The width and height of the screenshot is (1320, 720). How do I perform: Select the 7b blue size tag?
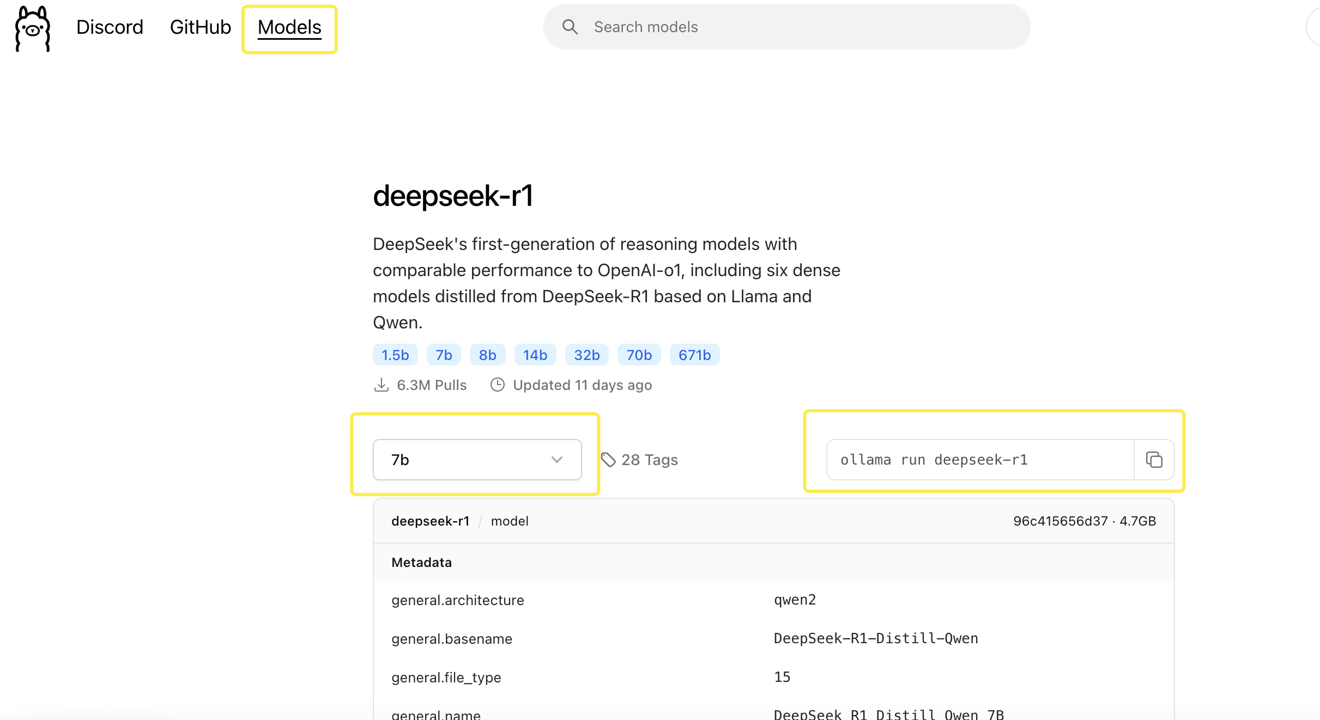pos(444,355)
